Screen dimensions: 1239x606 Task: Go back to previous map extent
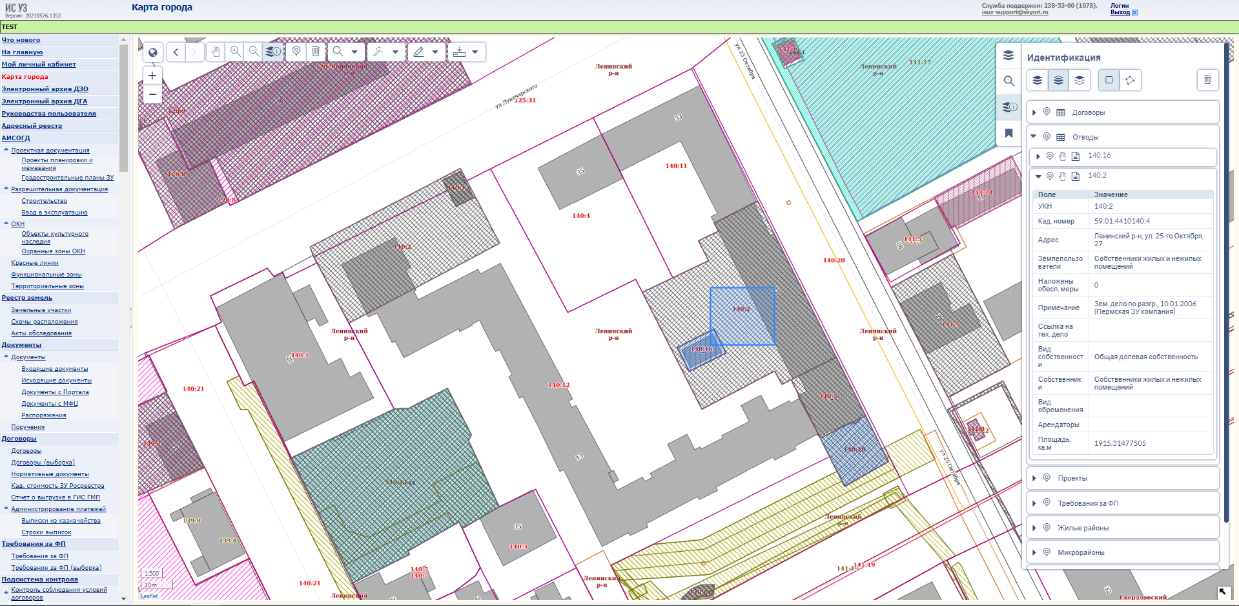[176, 52]
